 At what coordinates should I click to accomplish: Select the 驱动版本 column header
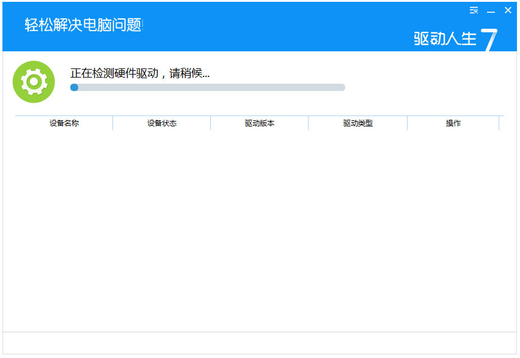point(259,123)
